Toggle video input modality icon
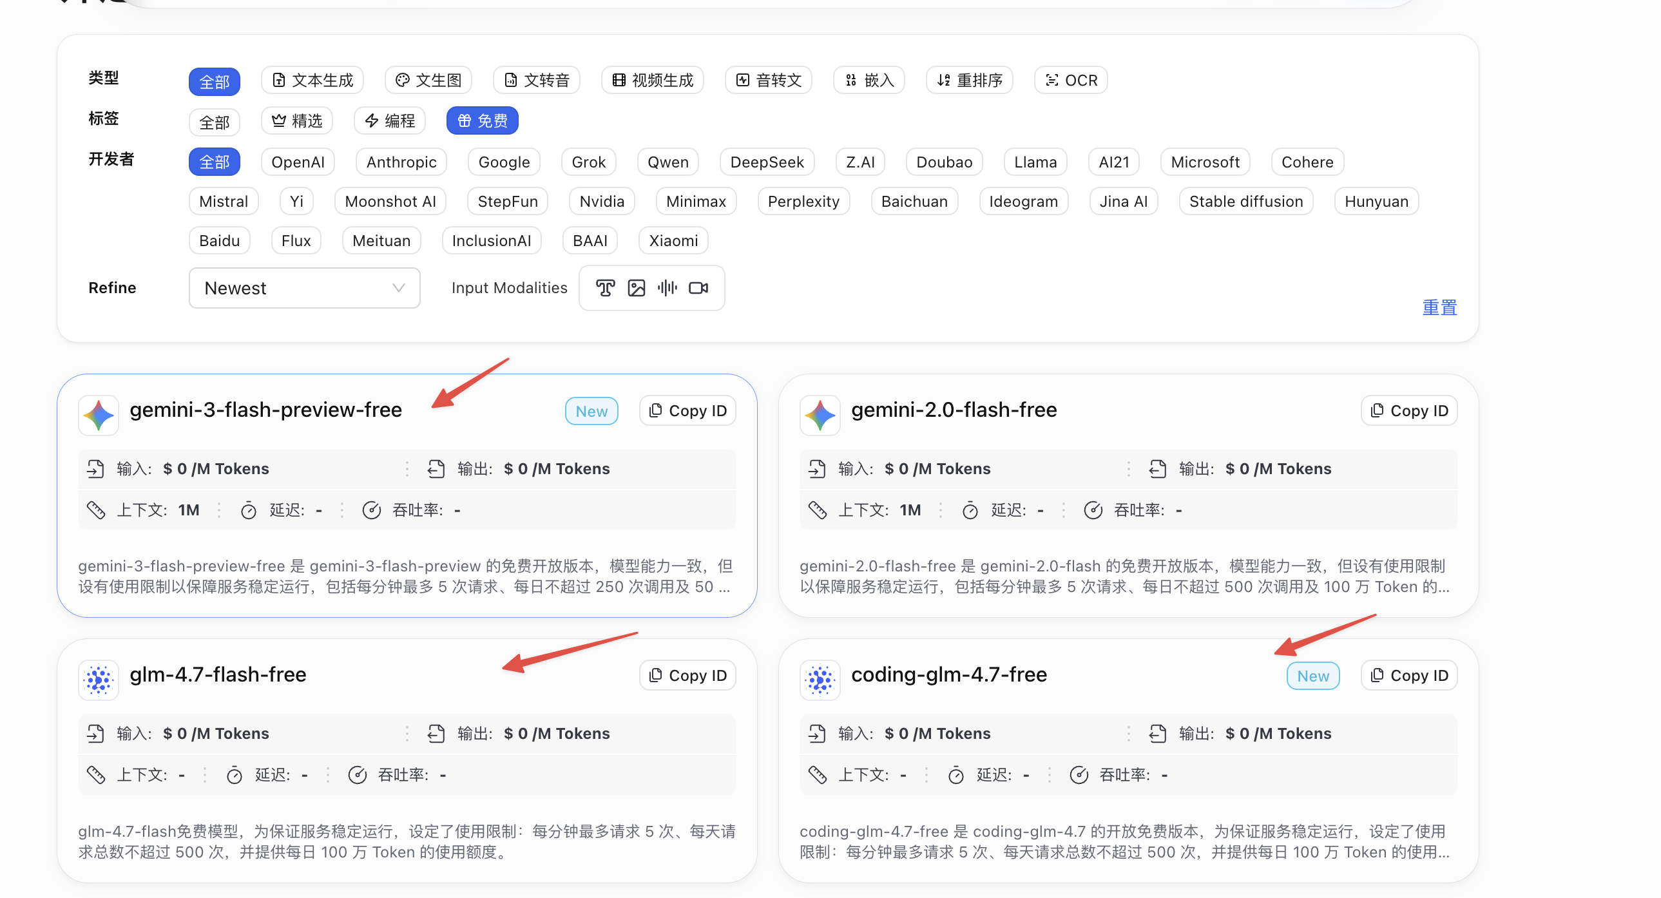 tap(698, 287)
